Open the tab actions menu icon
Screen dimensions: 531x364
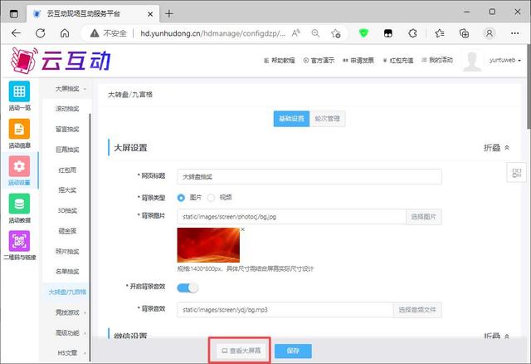coord(14,14)
